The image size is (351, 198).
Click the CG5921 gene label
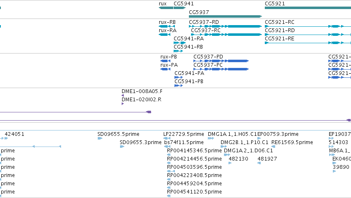pos(275,4)
